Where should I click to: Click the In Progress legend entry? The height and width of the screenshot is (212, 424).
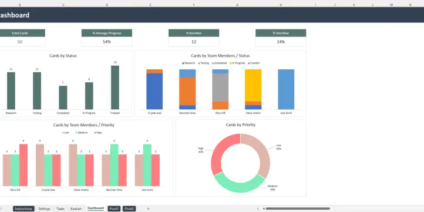pyautogui.click(x=237, y=63)
